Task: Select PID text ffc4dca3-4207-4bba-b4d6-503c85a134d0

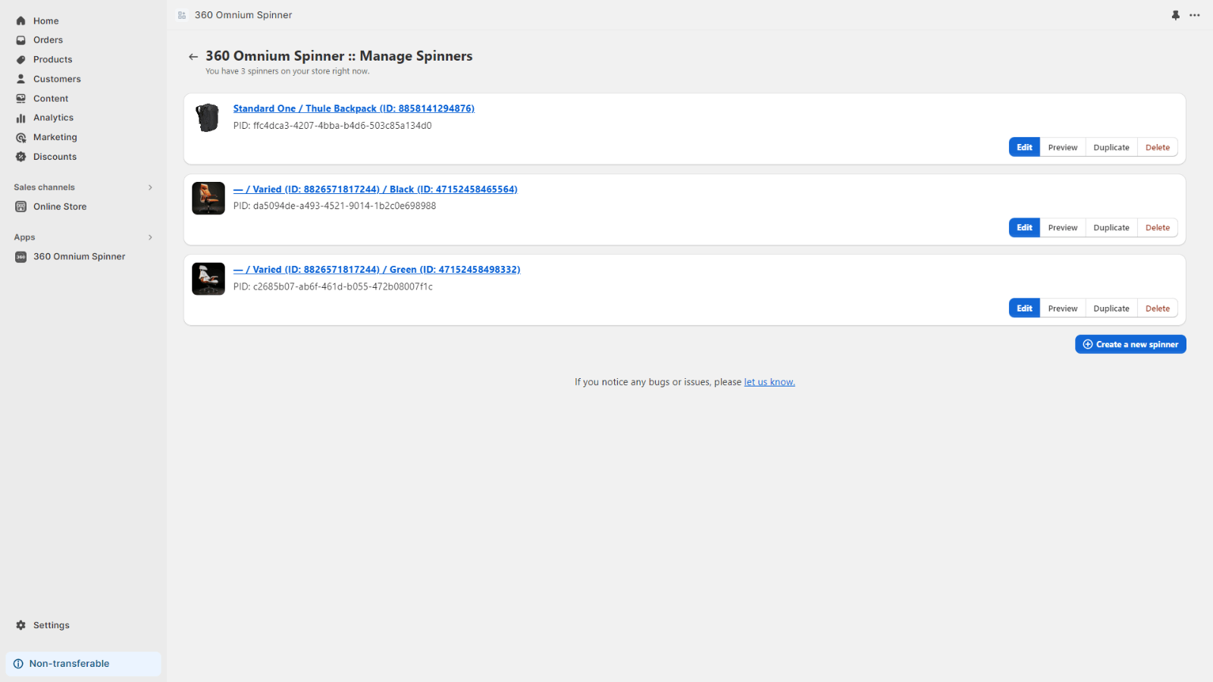Action: (342, 126)
